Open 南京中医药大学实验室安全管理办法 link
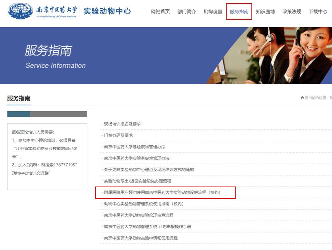The image size is (332, 250). [136, 158]
